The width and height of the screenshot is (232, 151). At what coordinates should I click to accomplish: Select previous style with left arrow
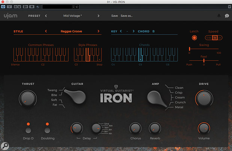(46, 31)
